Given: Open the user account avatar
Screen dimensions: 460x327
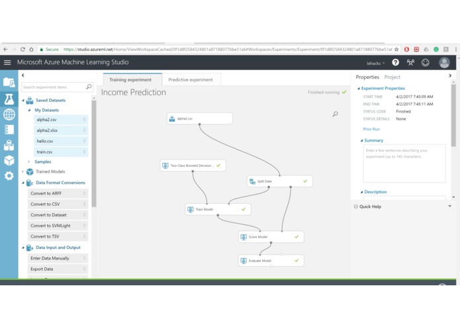Looking at the screenshot, I should pyautogui.click(x=444, y=62).
